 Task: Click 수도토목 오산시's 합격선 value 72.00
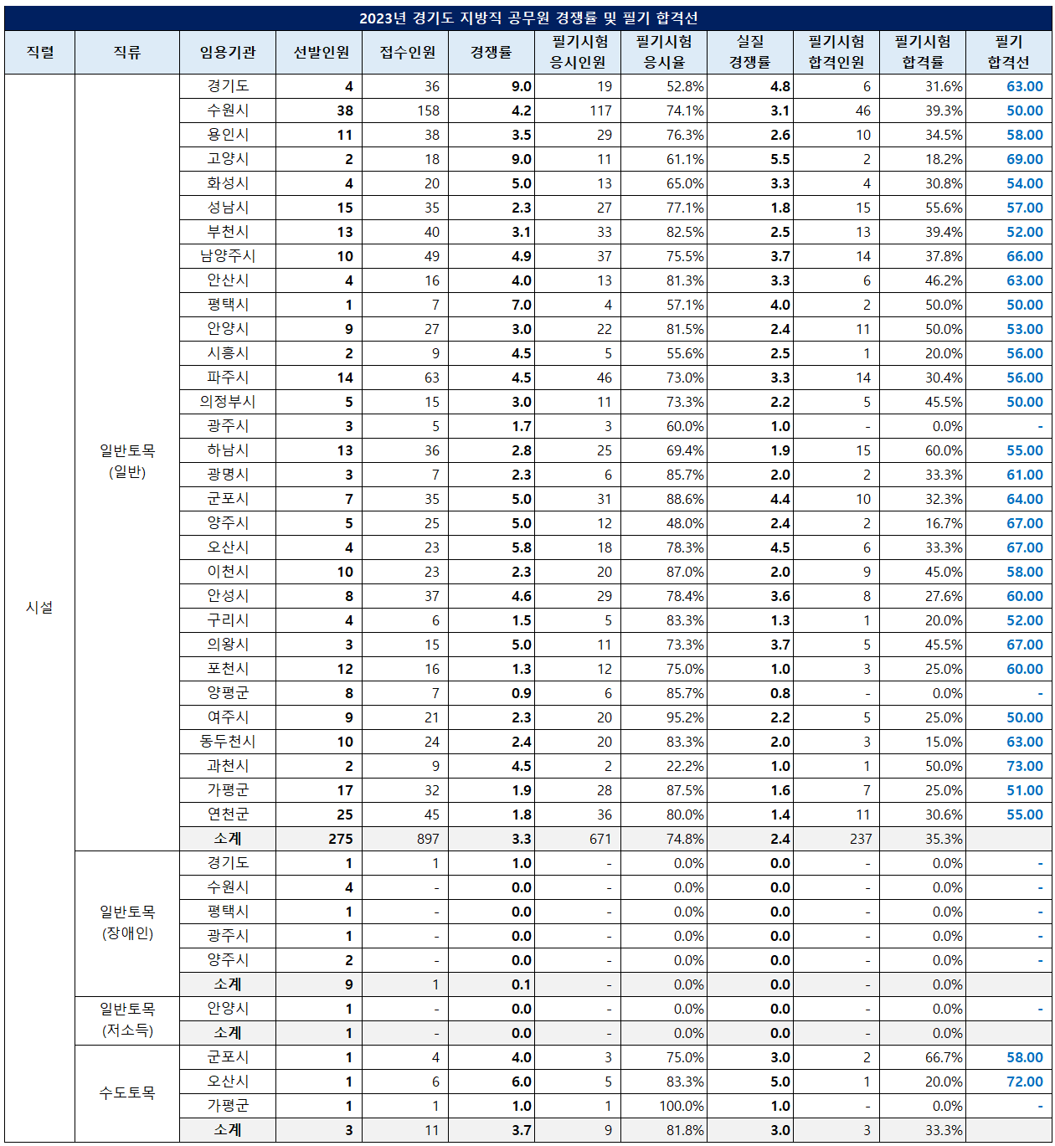(x=1025, y=1082)
